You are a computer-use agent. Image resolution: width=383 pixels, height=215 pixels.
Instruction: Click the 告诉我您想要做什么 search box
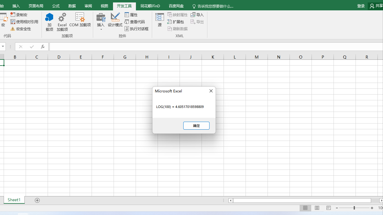[213, 6]
